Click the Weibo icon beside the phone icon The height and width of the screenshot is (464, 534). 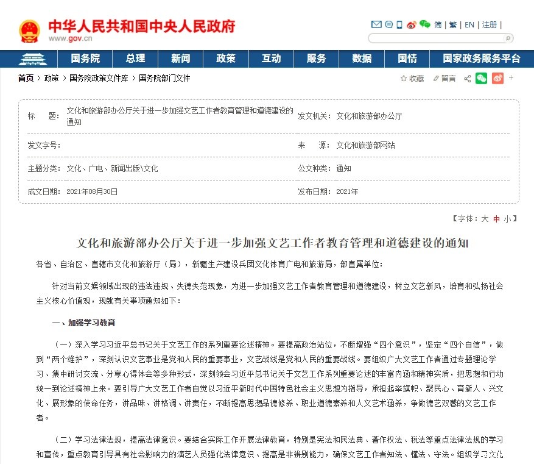coord(411,25)
